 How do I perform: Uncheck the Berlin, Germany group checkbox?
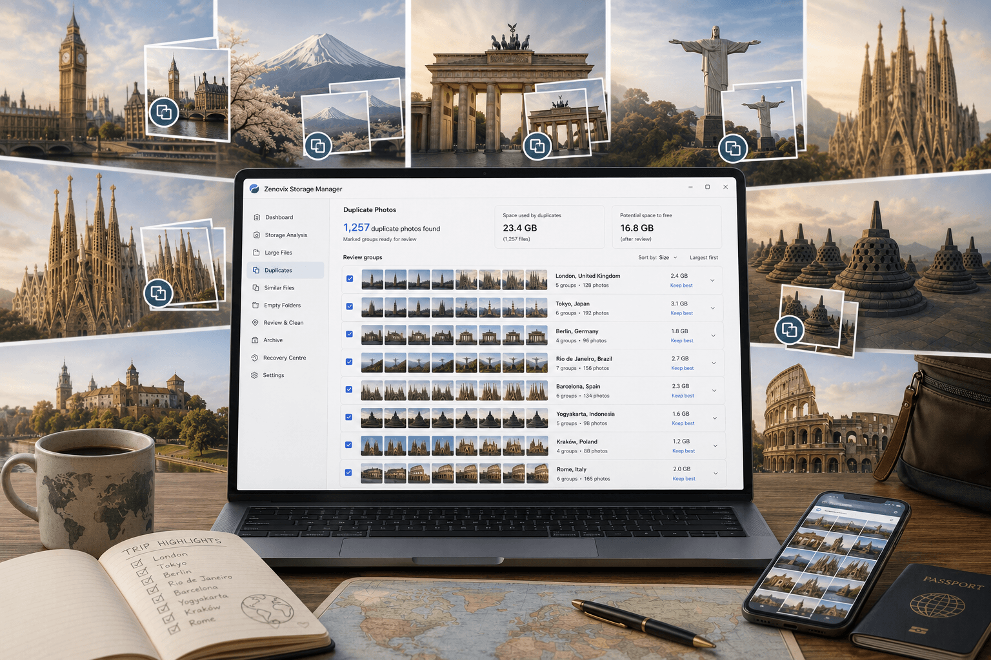350,334
